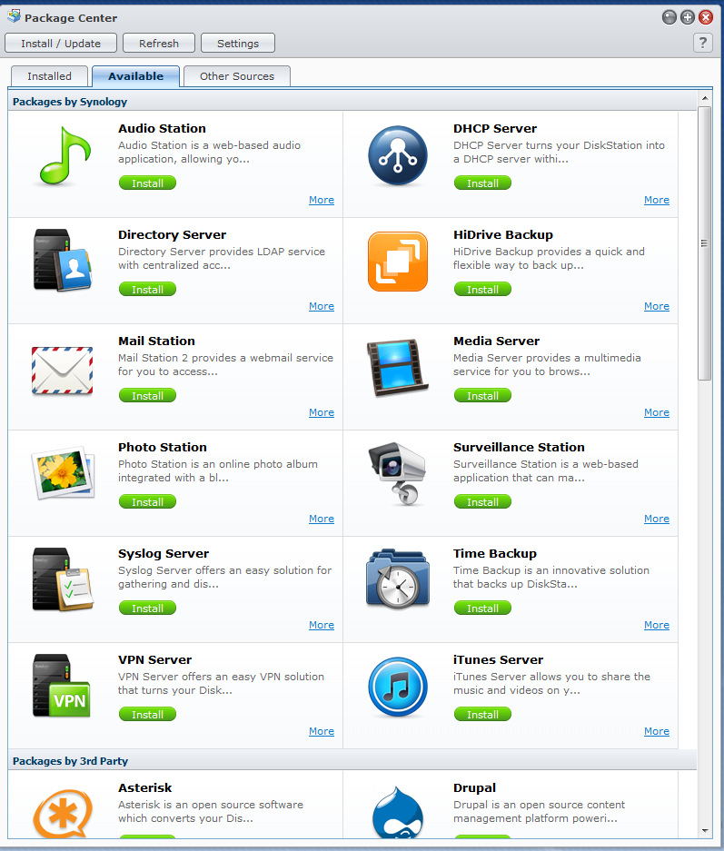Install Audio Station
Image resolution: width=724 pixels, height=851 pixels.
148,183
